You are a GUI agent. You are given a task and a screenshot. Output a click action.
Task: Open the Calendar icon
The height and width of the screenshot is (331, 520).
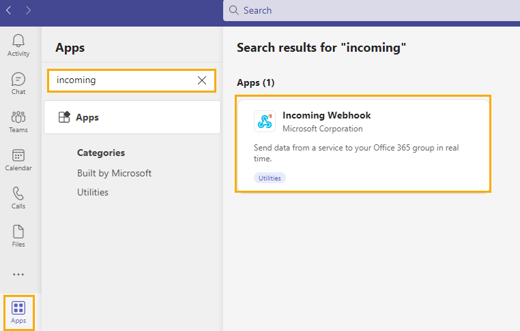pos(18,155)
